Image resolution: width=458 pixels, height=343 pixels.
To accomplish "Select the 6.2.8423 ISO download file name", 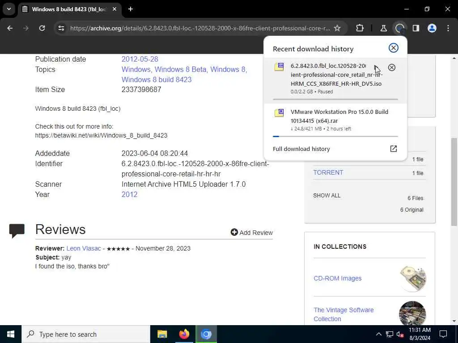I will pos(336,75).
